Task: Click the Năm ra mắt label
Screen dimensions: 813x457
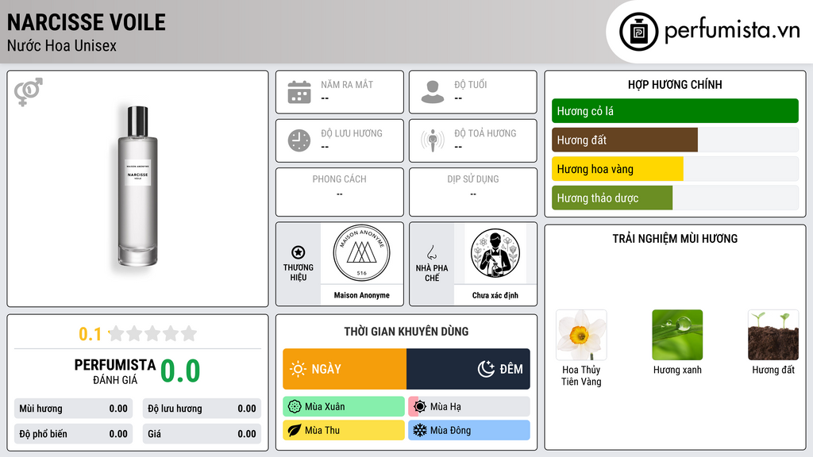Action: (x=347, y=84)
